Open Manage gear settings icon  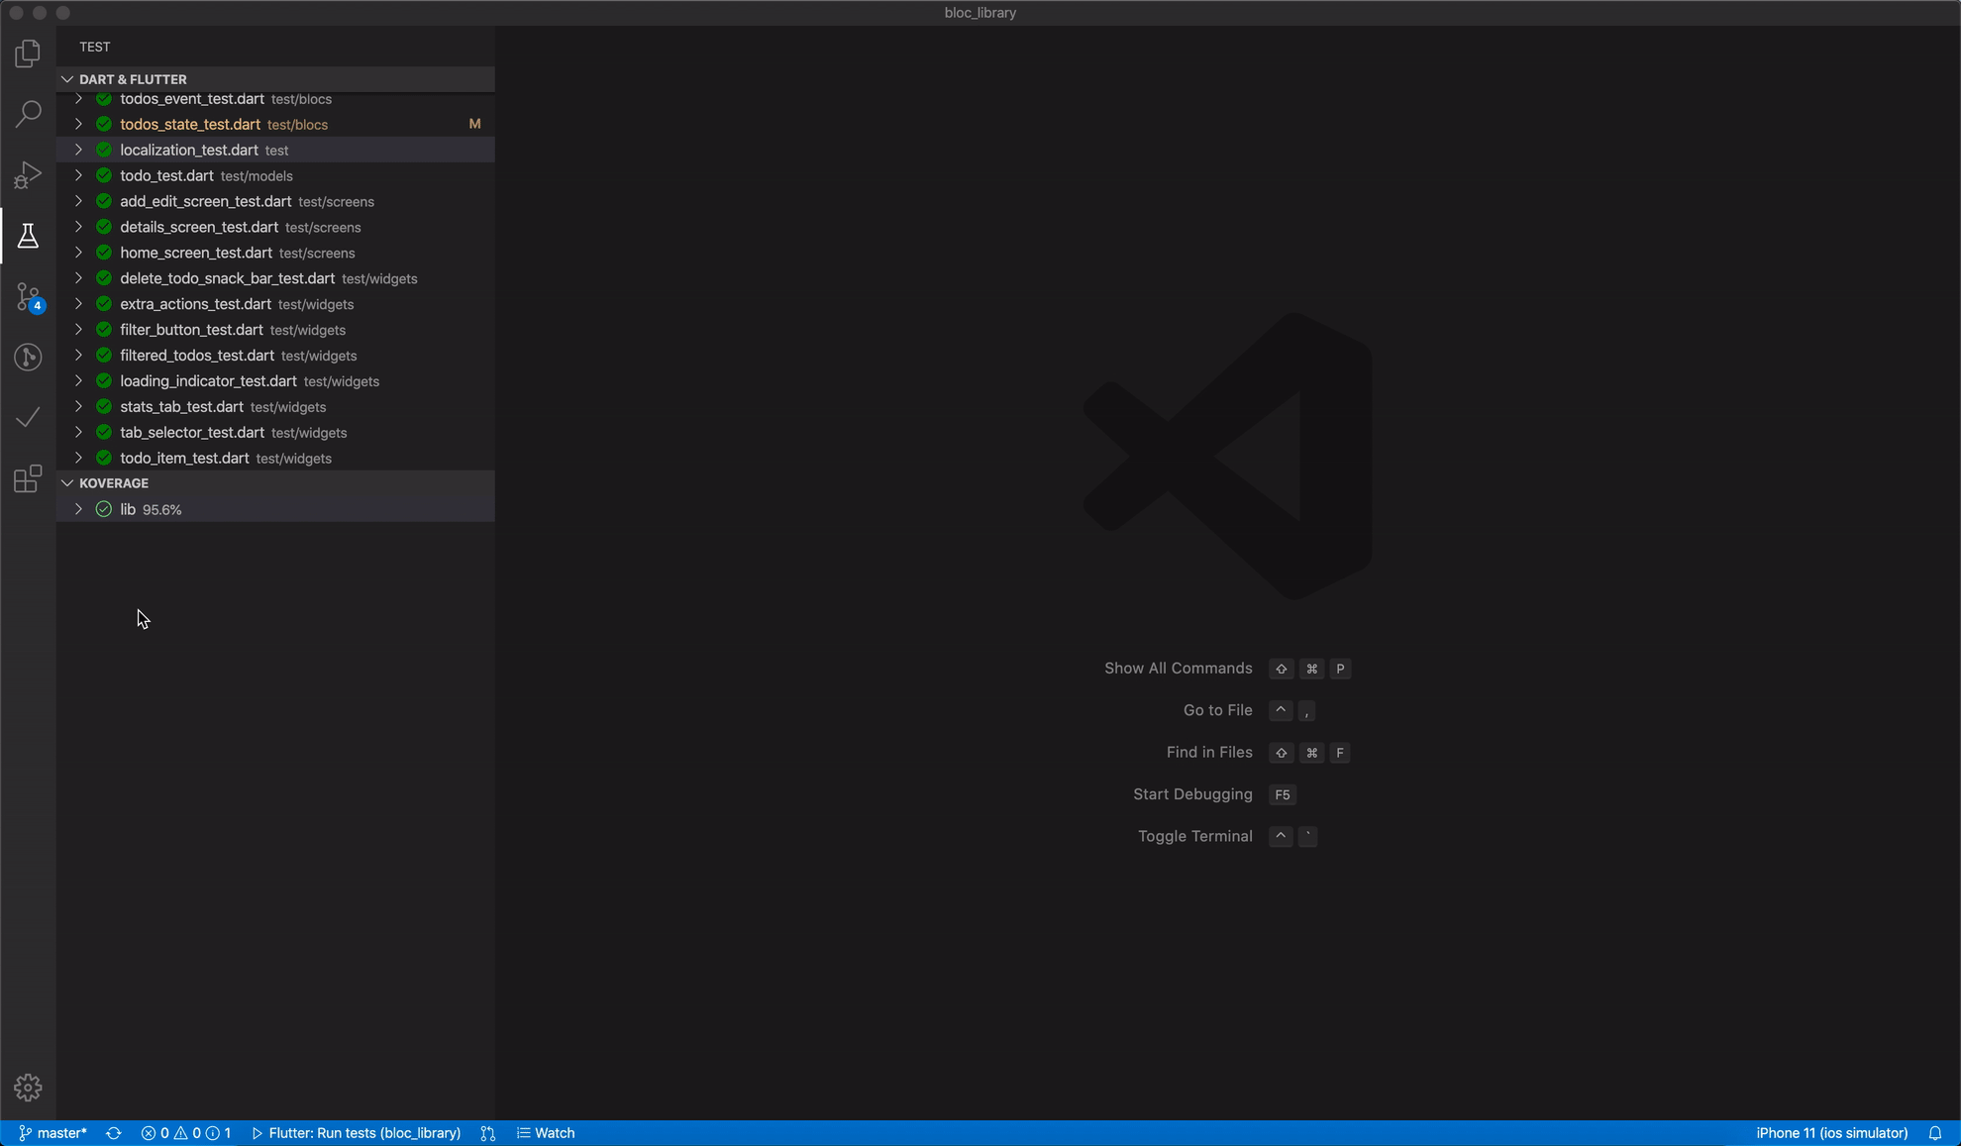pos(28,1088)
